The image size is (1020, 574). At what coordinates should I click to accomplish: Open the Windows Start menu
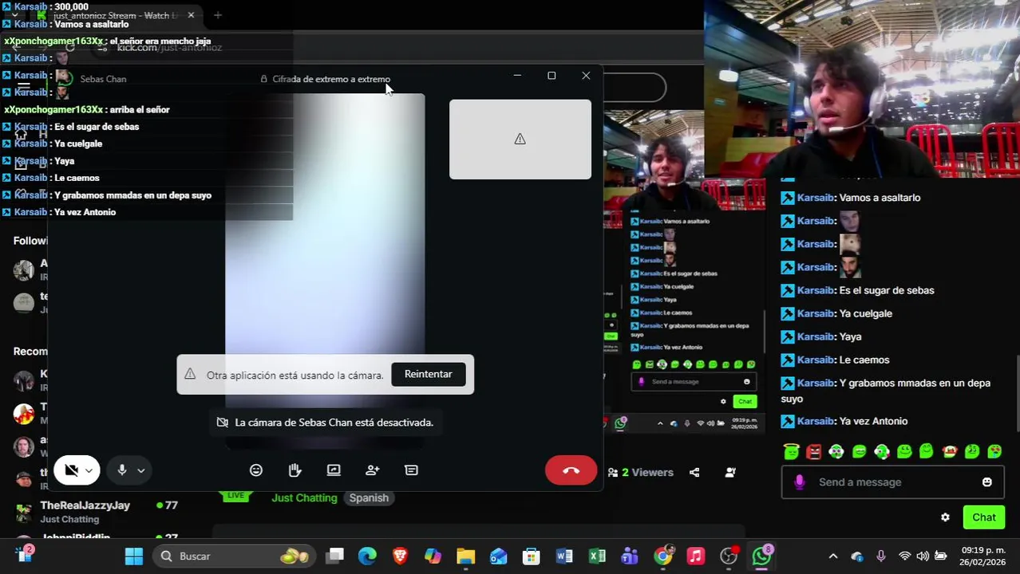pyautogui.click(x=133, y=556)
